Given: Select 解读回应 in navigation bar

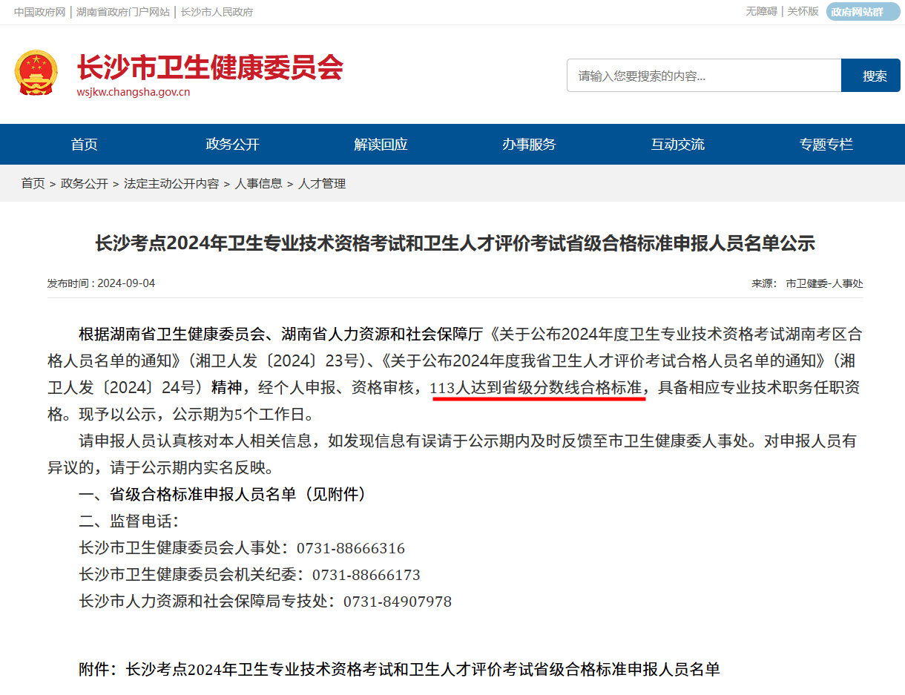Looking at the screenshot, I should tap(381, 145).
